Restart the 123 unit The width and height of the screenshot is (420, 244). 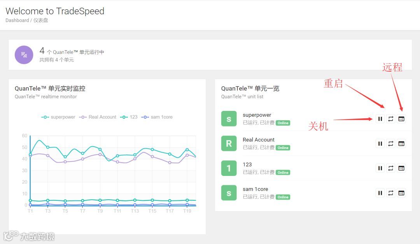[390, 168]
